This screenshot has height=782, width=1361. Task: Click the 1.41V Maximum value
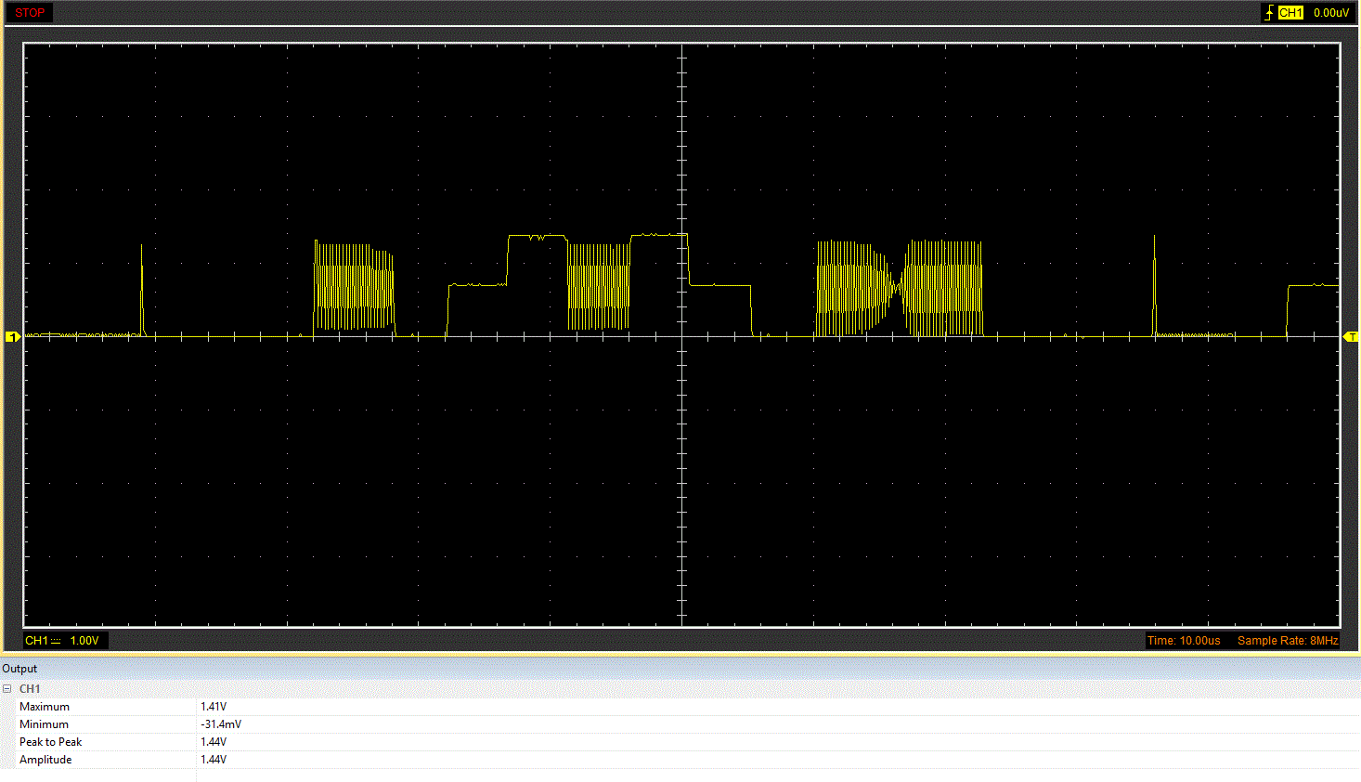214,707
